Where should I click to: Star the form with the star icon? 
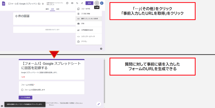[x=43, y=4]
